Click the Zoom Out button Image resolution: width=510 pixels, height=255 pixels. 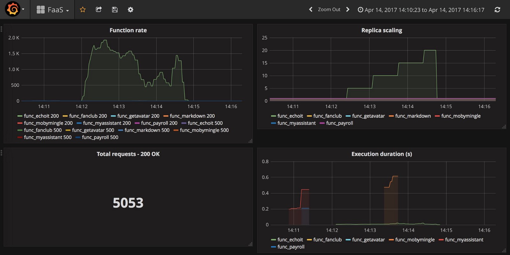coord(329,10)
